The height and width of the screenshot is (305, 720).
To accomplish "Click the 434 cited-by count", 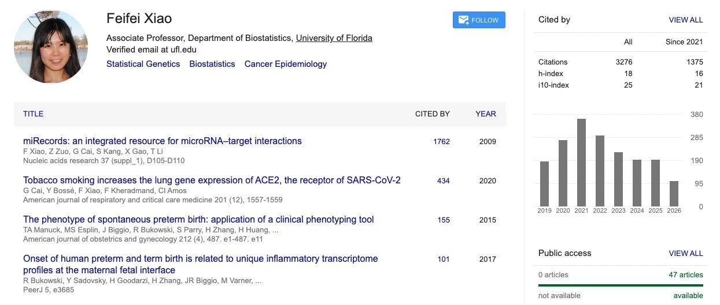I will coord(444,181).
